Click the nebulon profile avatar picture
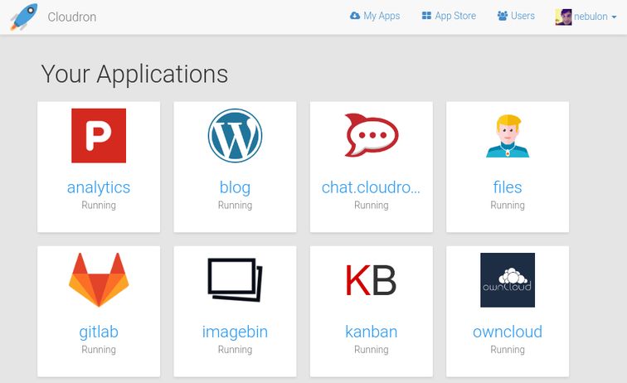Viewport: 627px width, 383px height. coord(564,17)
